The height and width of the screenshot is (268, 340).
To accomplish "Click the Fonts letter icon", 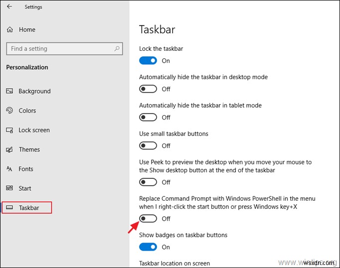I will (x=9, y=169).
